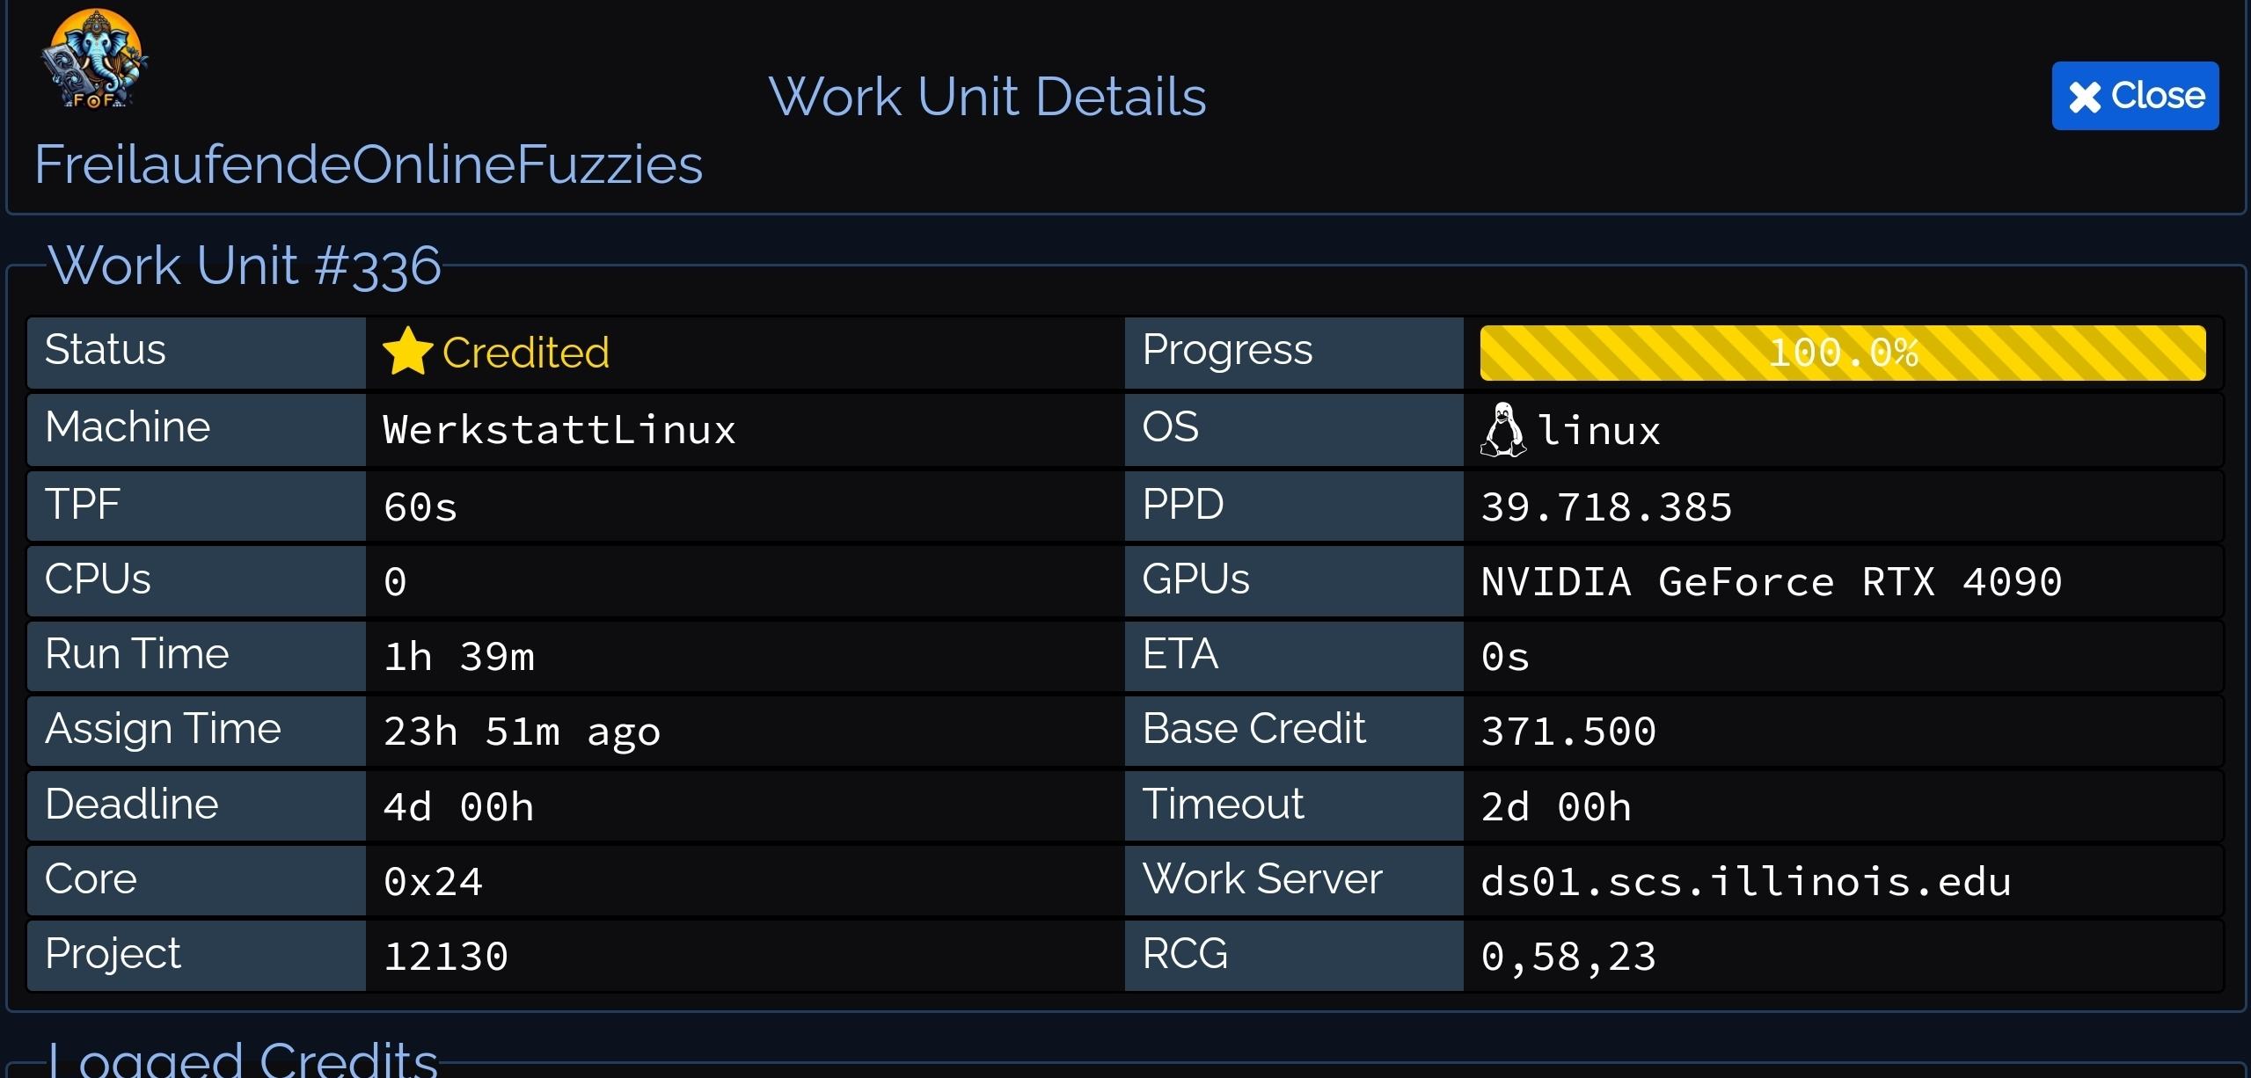Click the gold Credited star icon
The width and height of the screenshot is (2251, 1078).
point(407,352)
